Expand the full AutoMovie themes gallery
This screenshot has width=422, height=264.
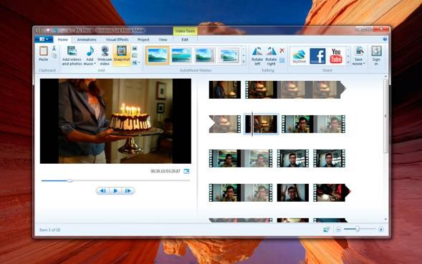[244, 62]
